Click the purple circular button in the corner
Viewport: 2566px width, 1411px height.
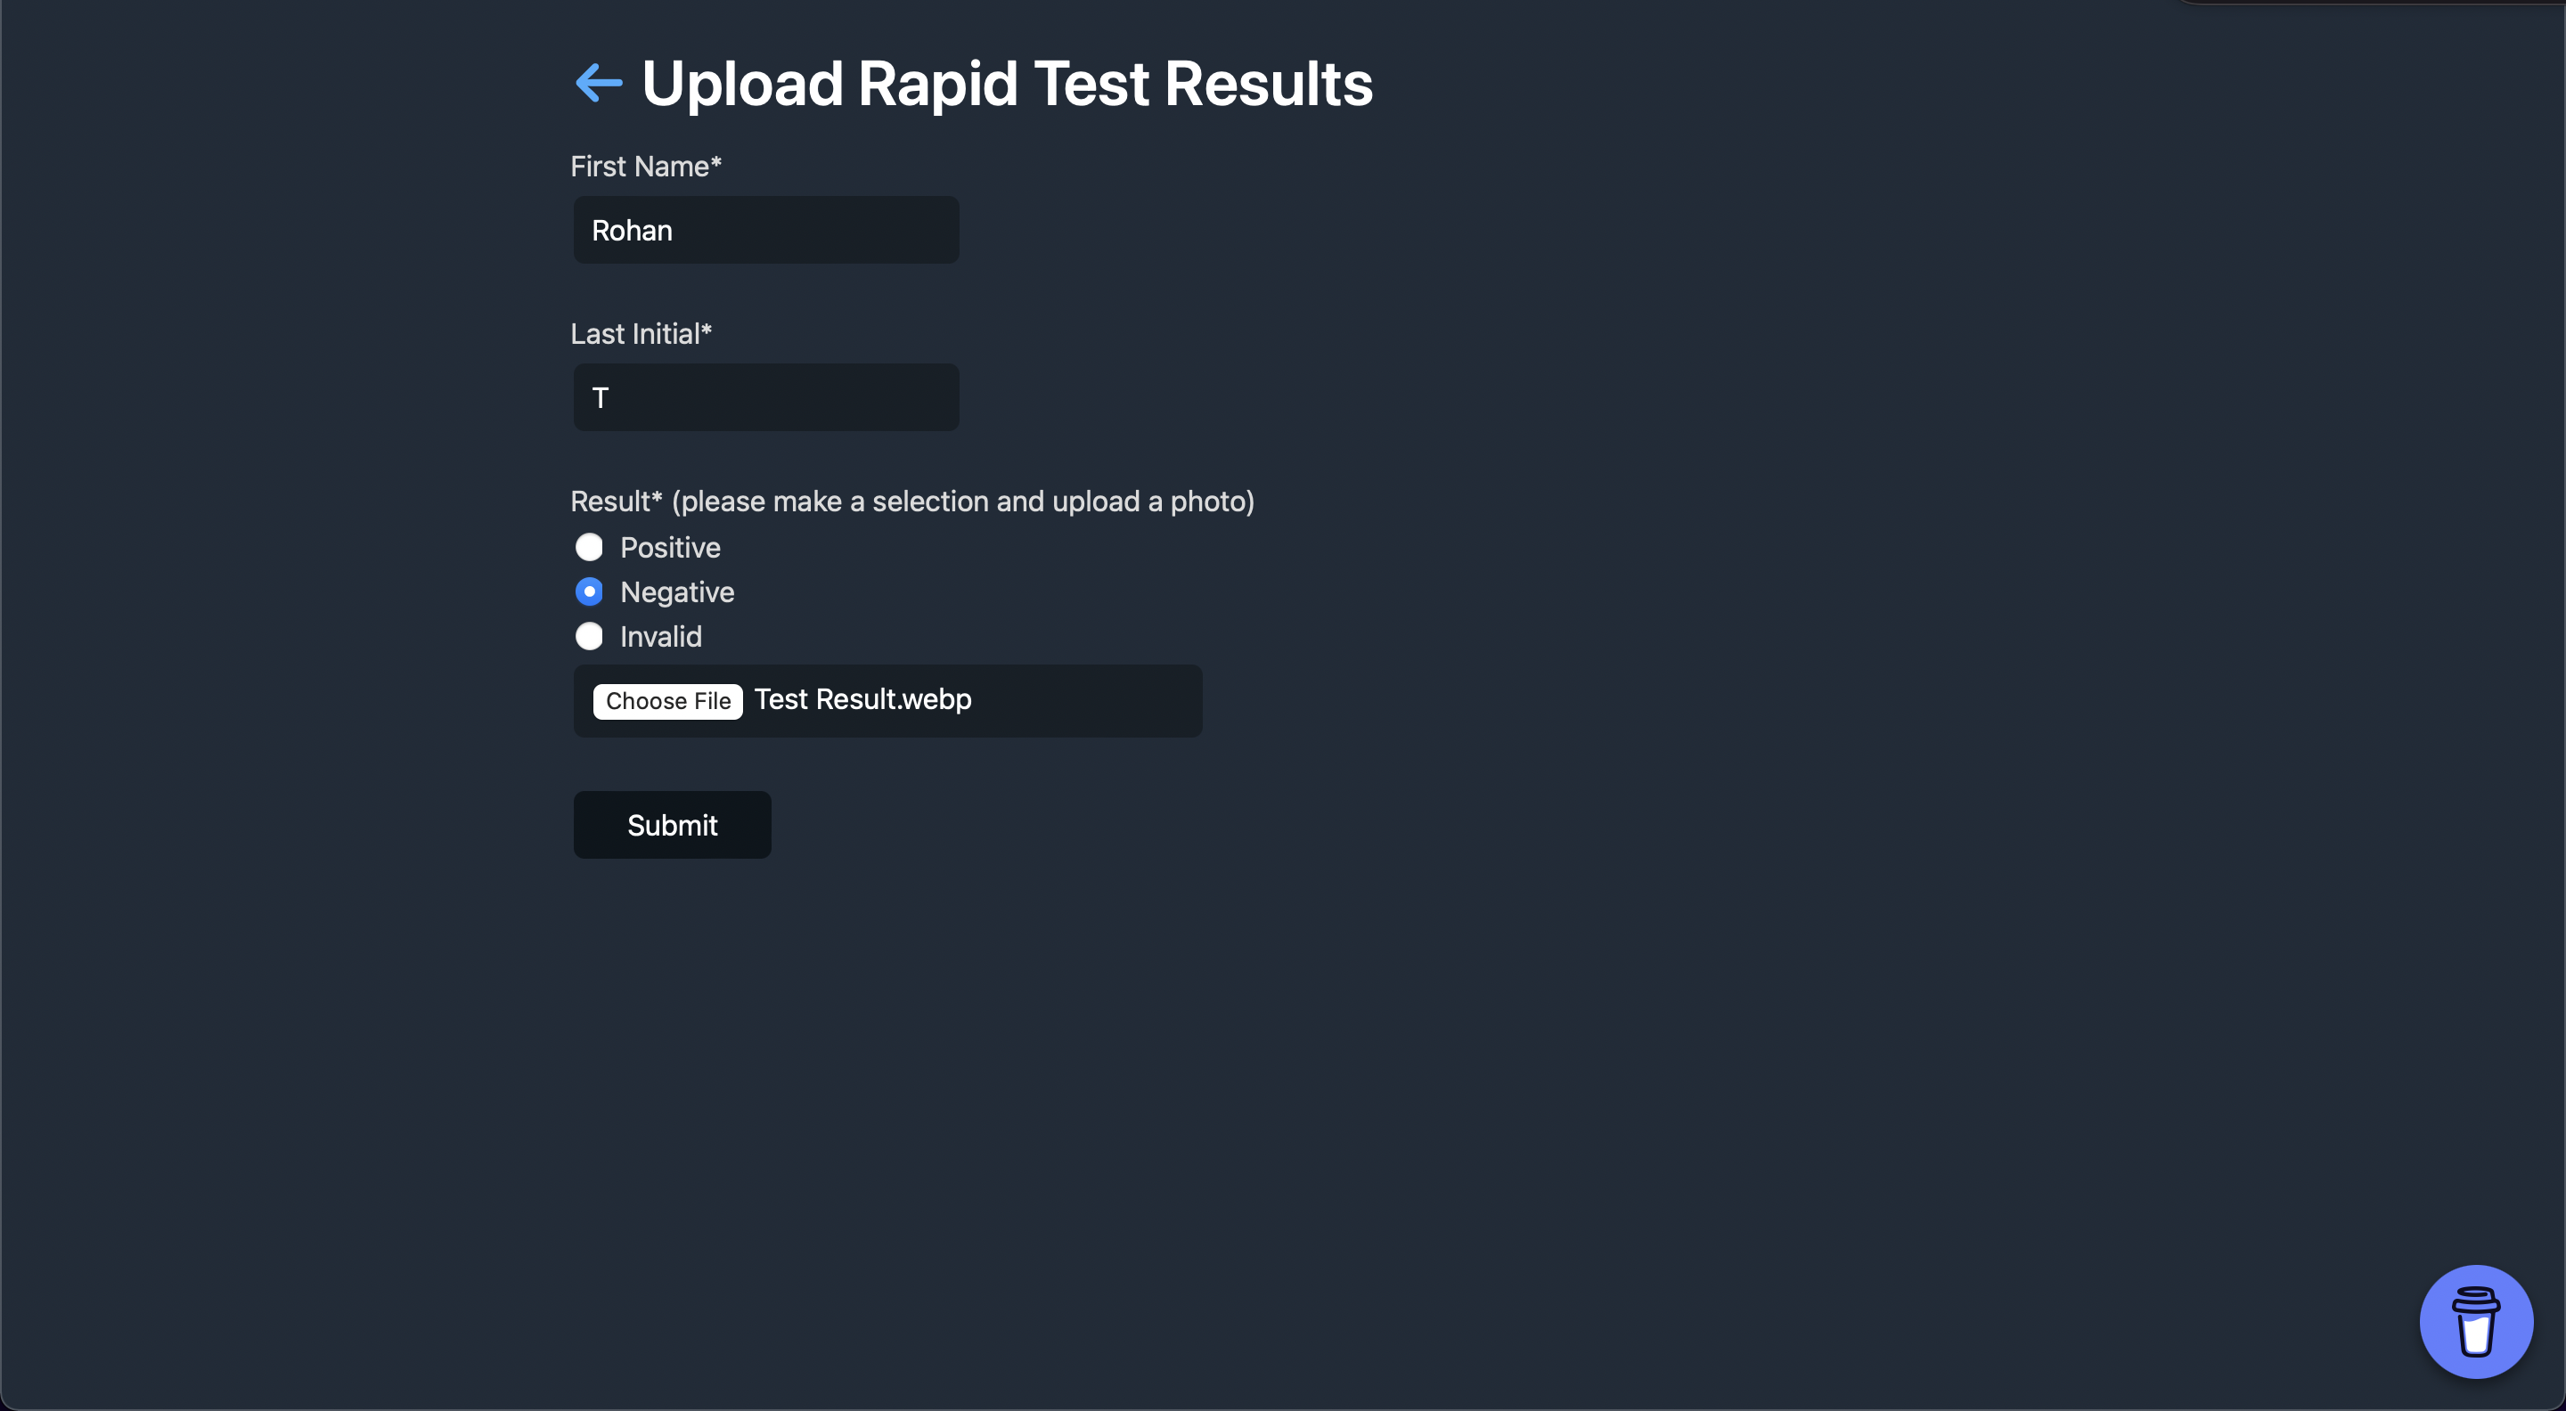click(x=2477, y=1321)
